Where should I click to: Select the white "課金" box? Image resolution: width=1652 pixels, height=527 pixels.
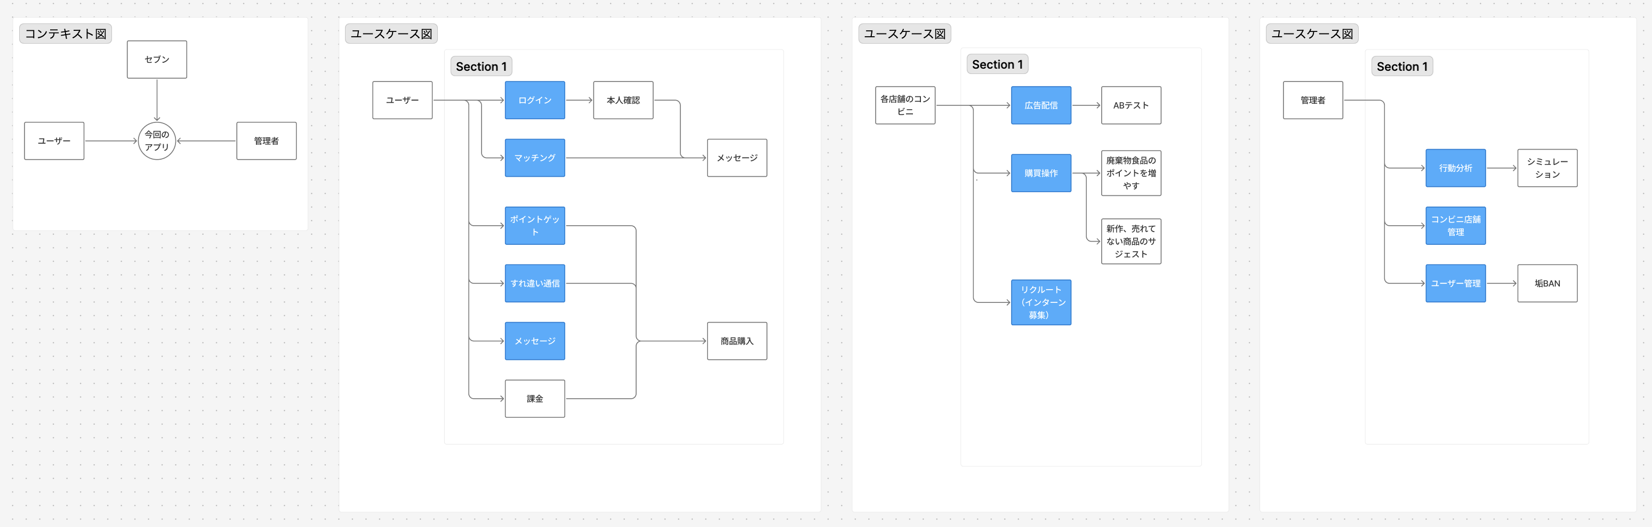[x=534, y=398]
